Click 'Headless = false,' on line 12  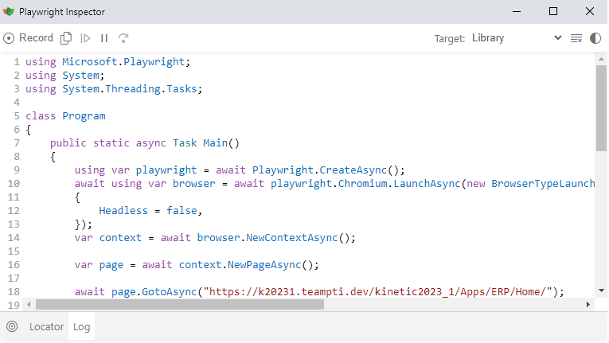coord(150,211)
